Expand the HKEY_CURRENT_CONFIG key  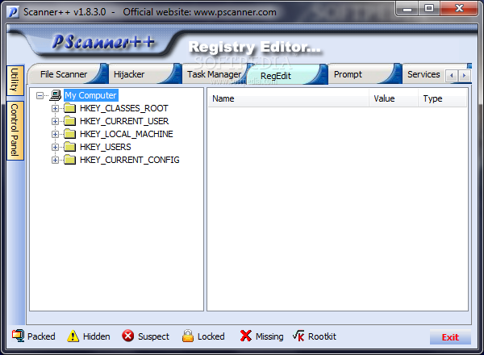pyautogui.click(x=55, y=161)
